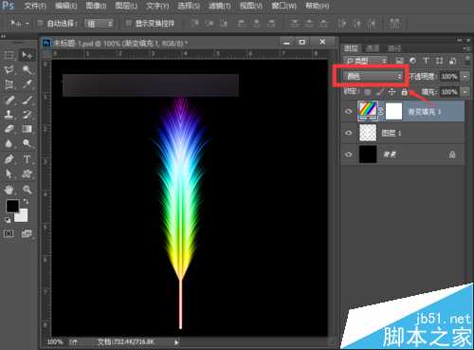
Task: Open the Image menu
Action: 96,6
